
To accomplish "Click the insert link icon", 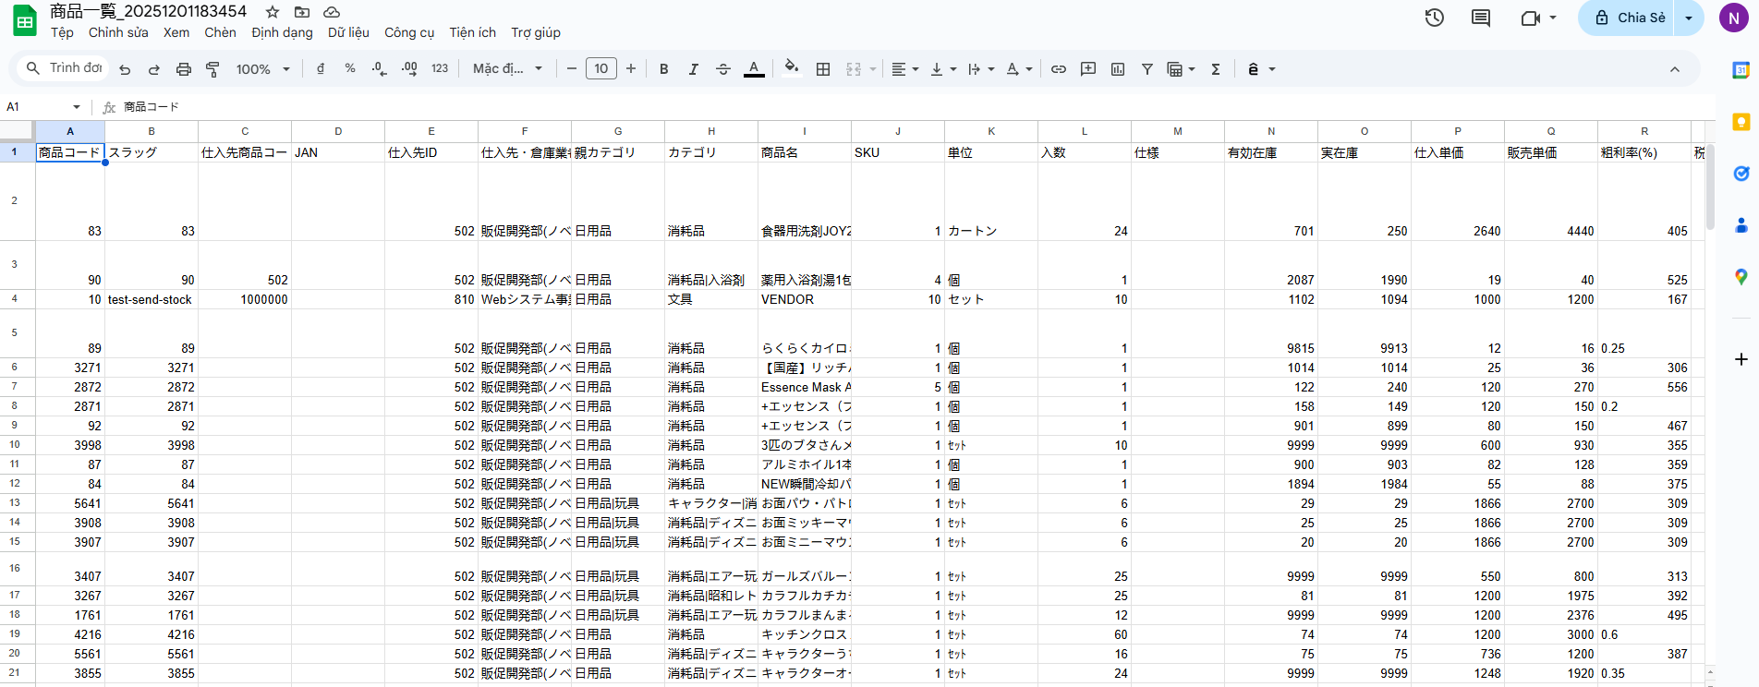I will pyautogui.click(x=1059, y=69).
